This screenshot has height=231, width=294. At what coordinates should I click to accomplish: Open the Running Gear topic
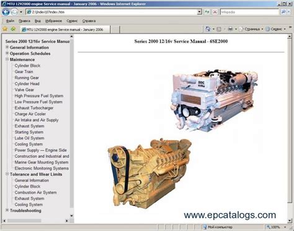[x=27, y=77]
